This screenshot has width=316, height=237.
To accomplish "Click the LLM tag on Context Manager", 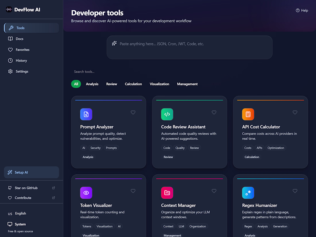I will coord(181,226).
